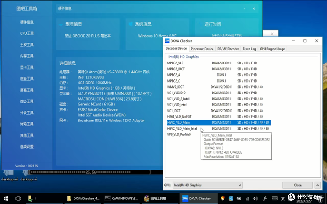Select the VC1_VLD_2_Intel decoder row
Viewport: 327px width, 204px height.
219,99
